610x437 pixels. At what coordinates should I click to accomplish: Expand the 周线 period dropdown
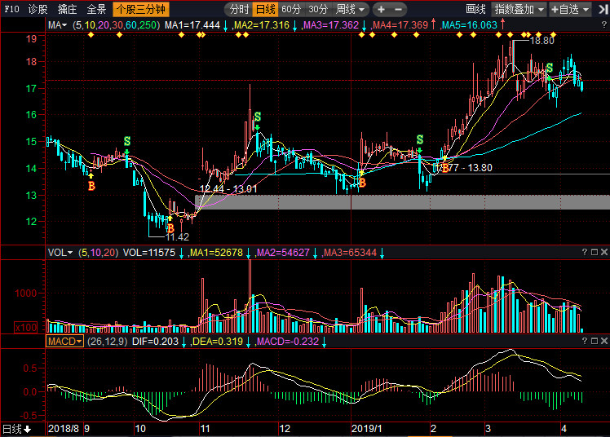click(x=351, y=10)
